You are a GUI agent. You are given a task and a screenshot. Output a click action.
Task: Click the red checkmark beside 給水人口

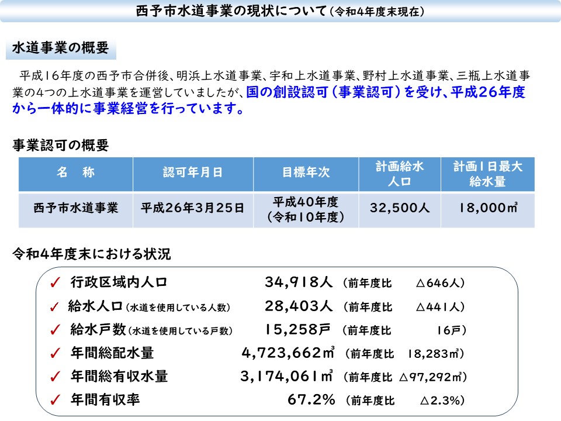coord(54,307)
